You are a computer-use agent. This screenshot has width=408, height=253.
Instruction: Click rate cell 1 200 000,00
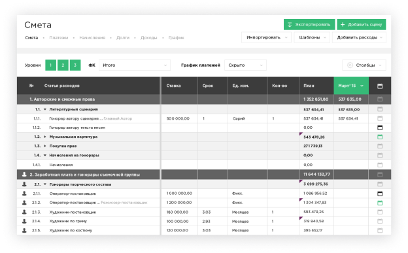pyautogui.click(x=179, y=203)
